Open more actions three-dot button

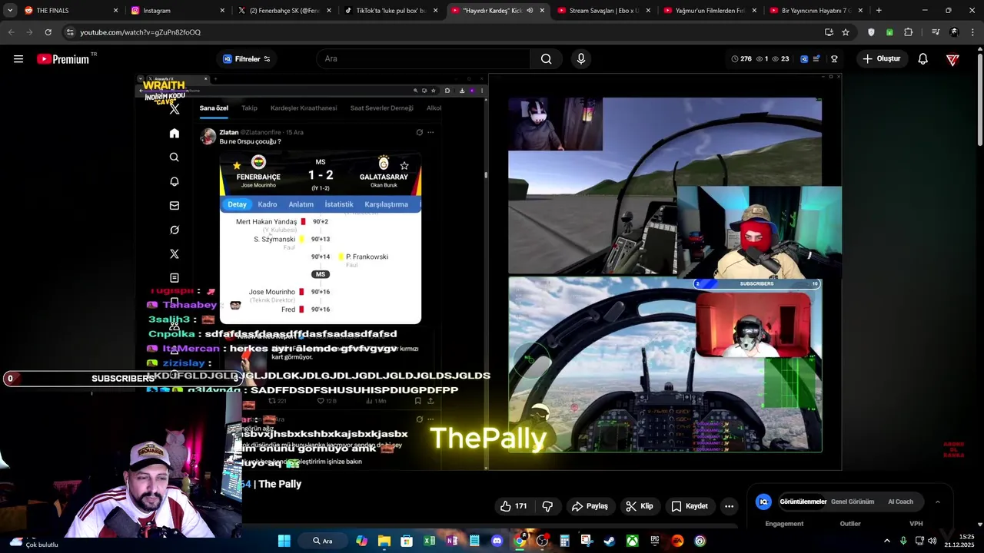tap(729, 506)
